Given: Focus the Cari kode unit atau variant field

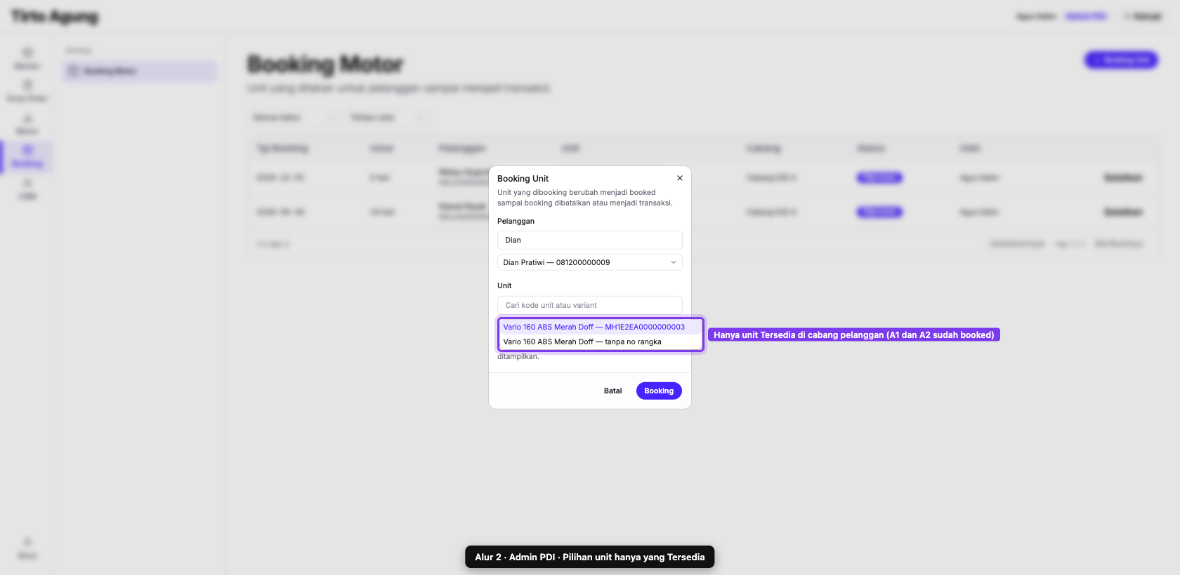Looking at the screenshot, I should [x=590, y=305].
